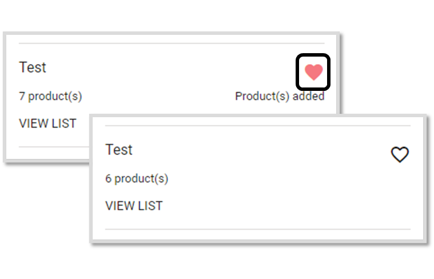Image resolution: width=434 pixels, height=279 pixels.
Task: Click the "6 product(s)" count text
Action: click(x=137, y=178)
